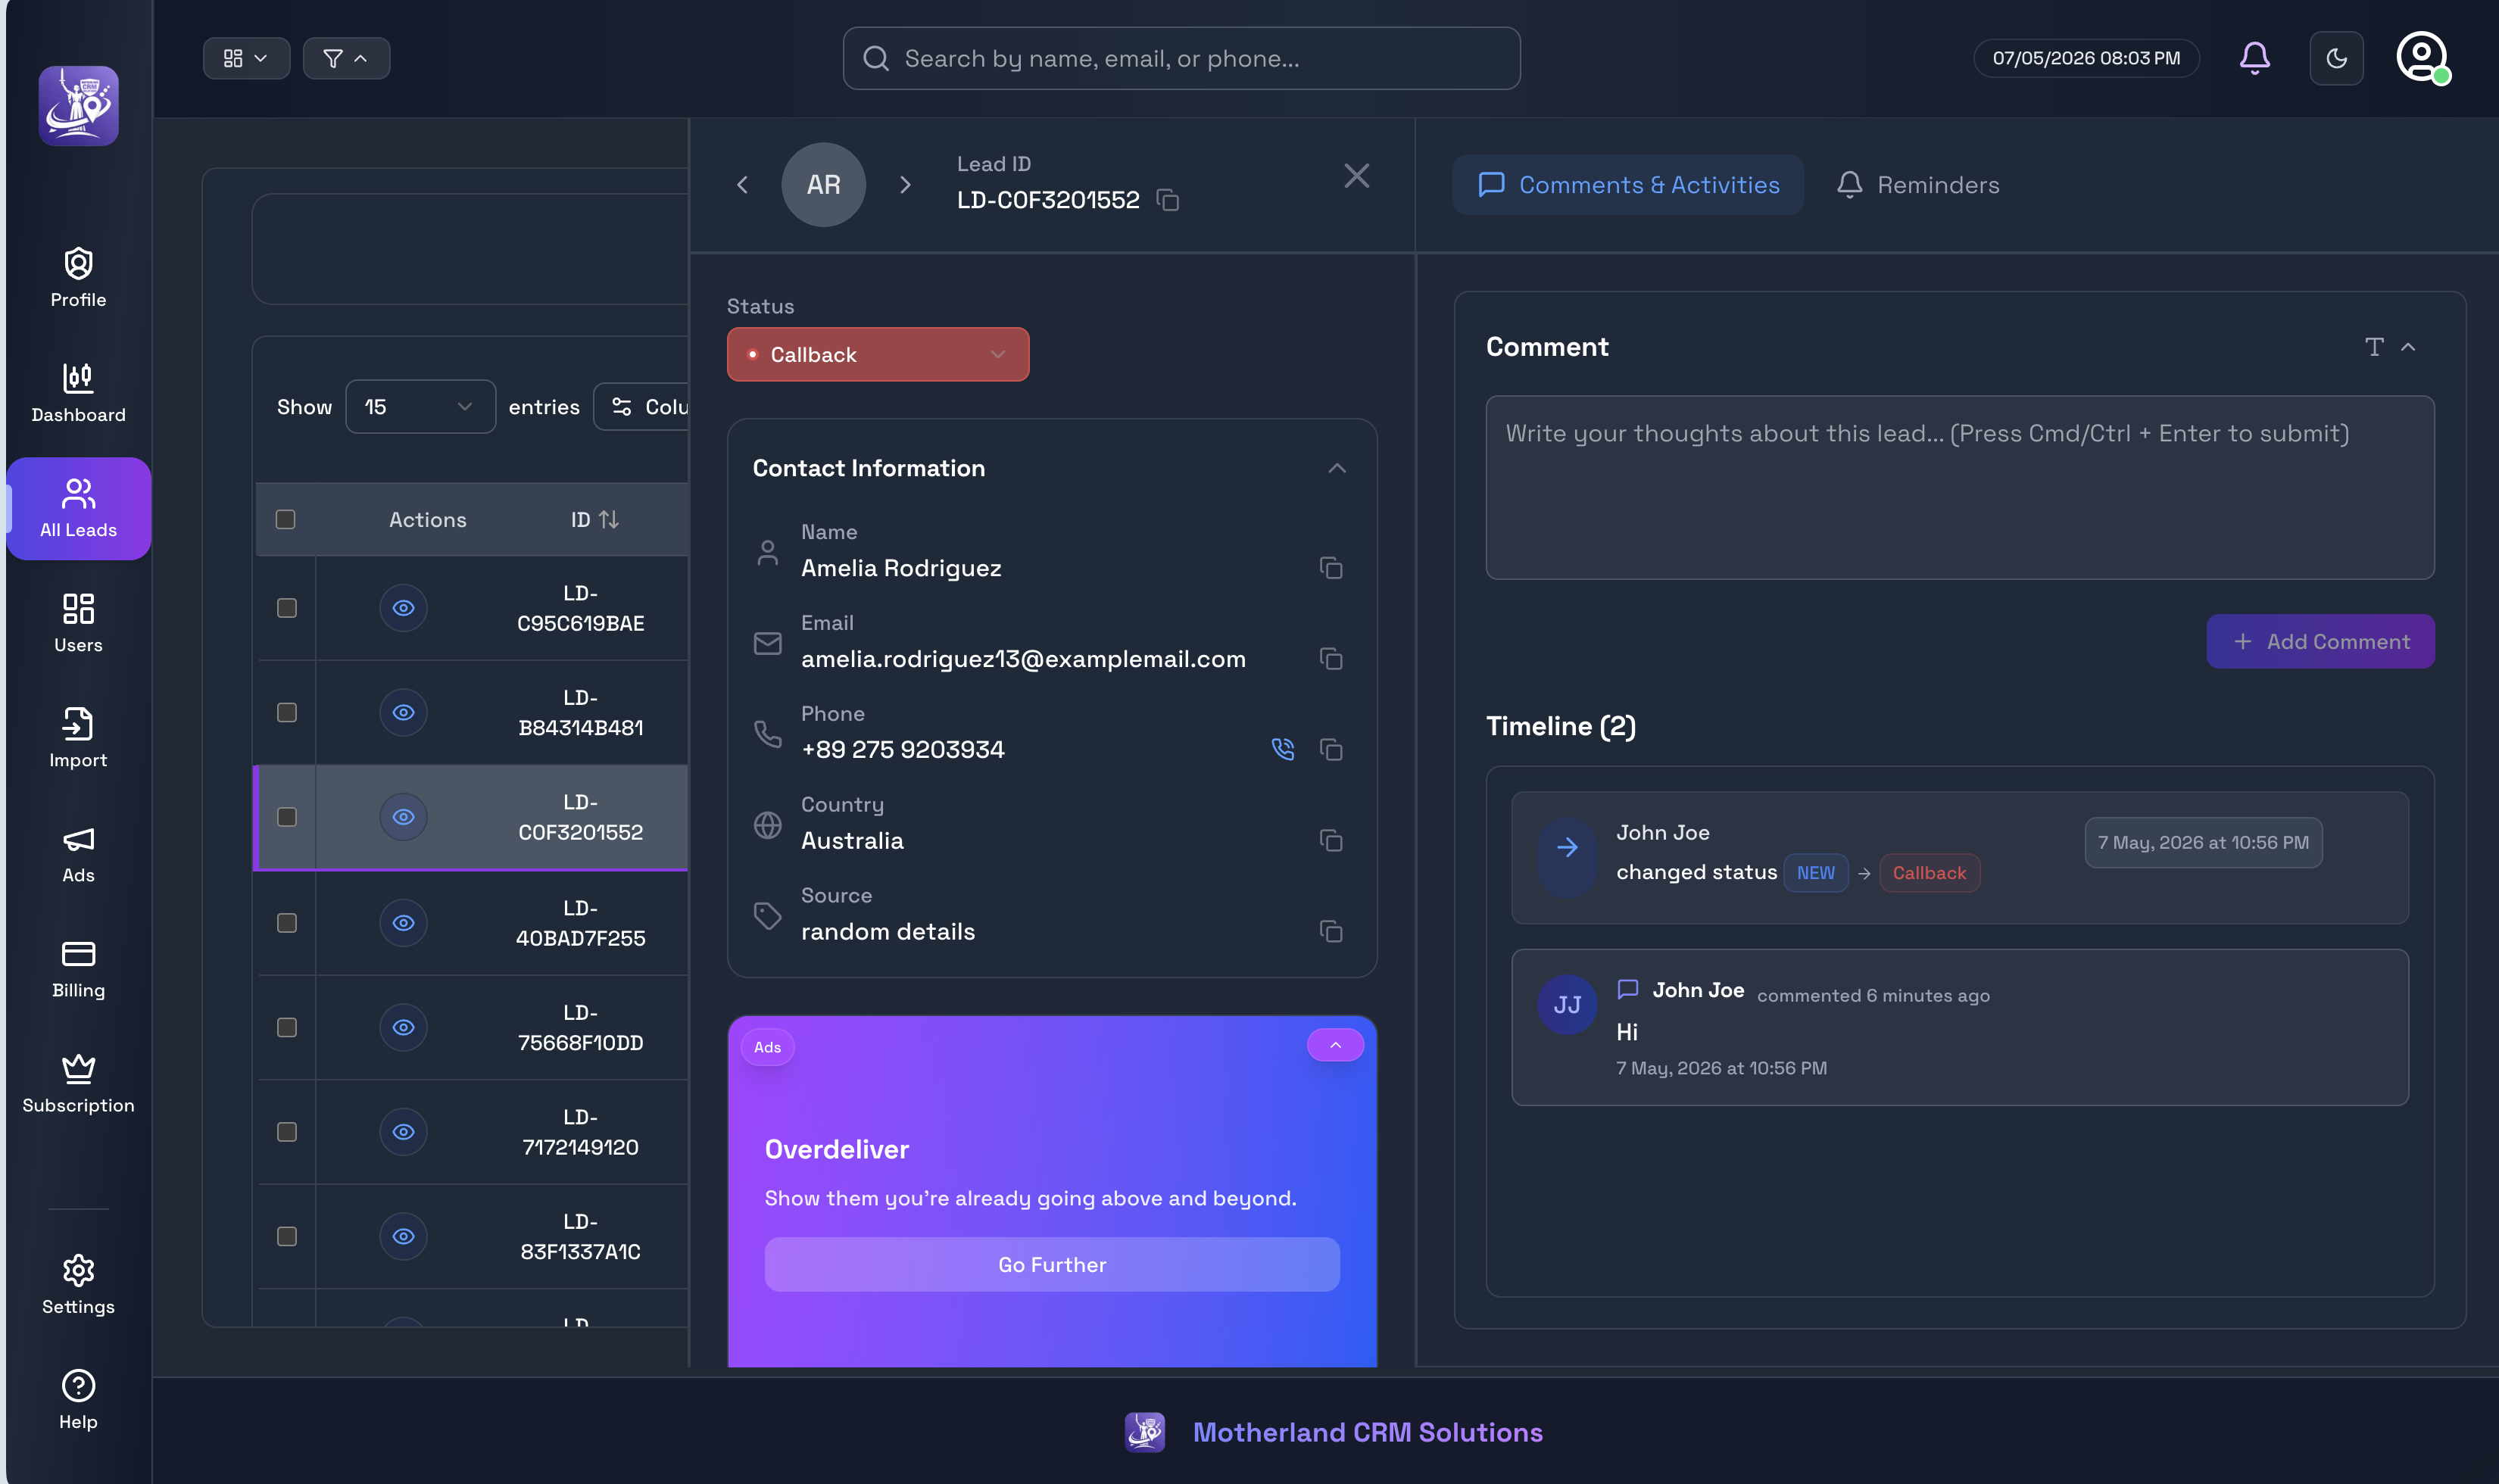Open the grid view dropdown in header
The image size is (2499, 1484).
(246, 58)
